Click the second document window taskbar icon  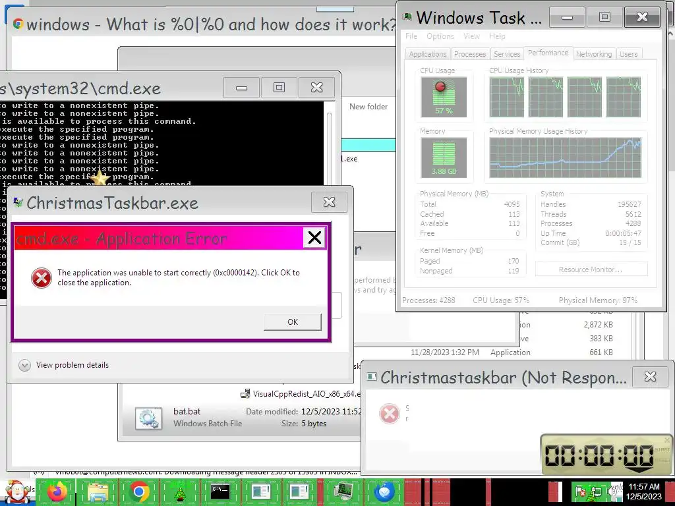tap(300, 492)
